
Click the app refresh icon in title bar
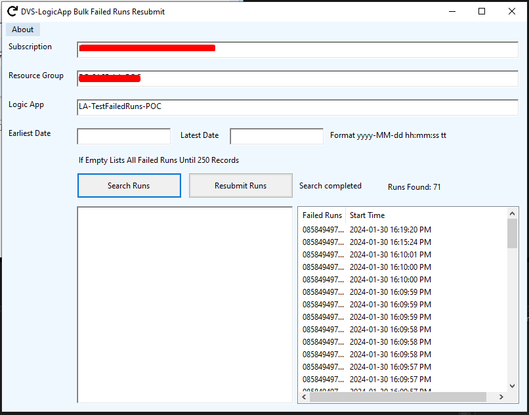pyautogui.click(x=12, y=11)
